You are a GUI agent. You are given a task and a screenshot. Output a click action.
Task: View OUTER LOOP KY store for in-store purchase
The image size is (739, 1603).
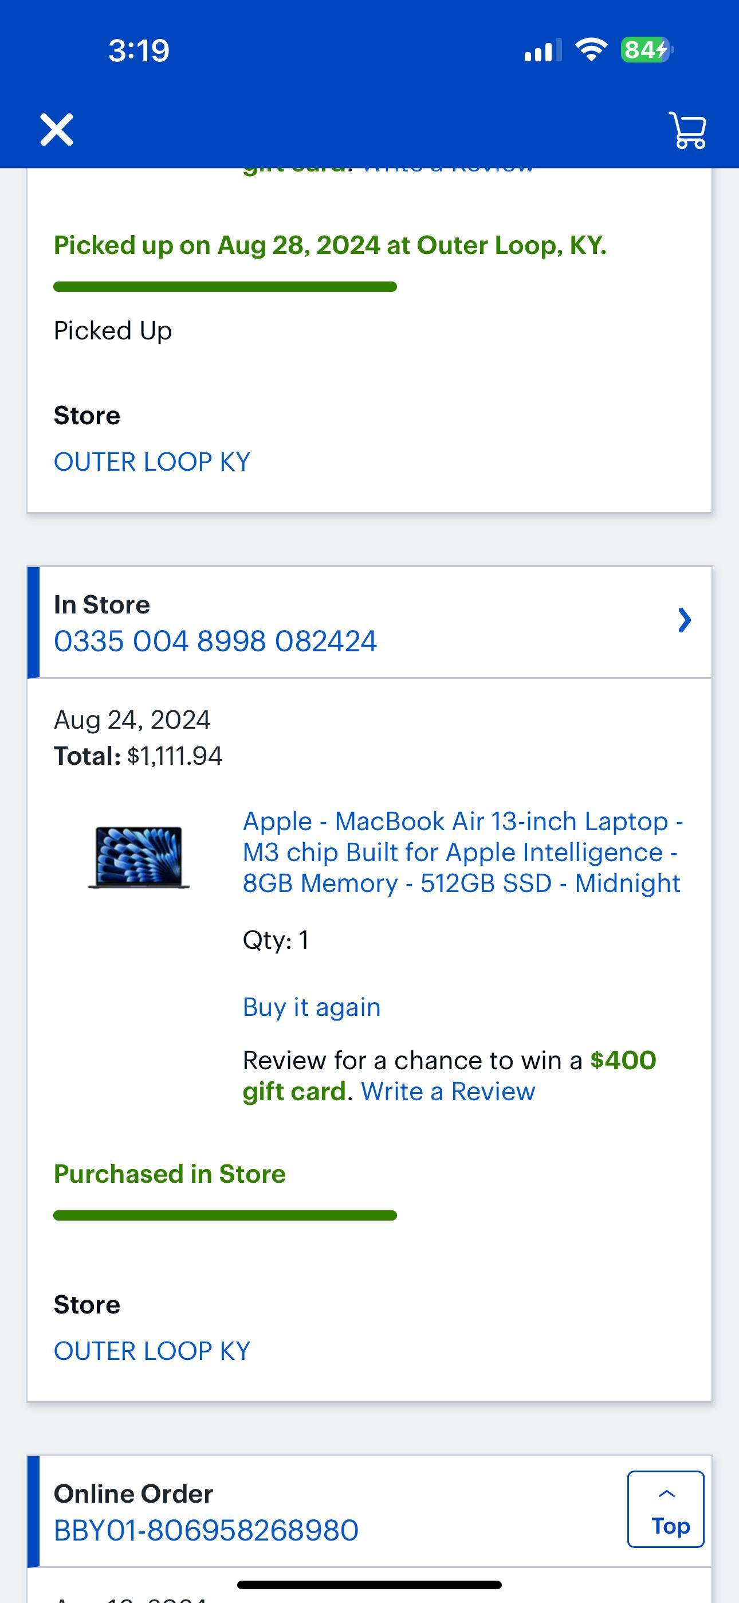tap(152, 1350)
